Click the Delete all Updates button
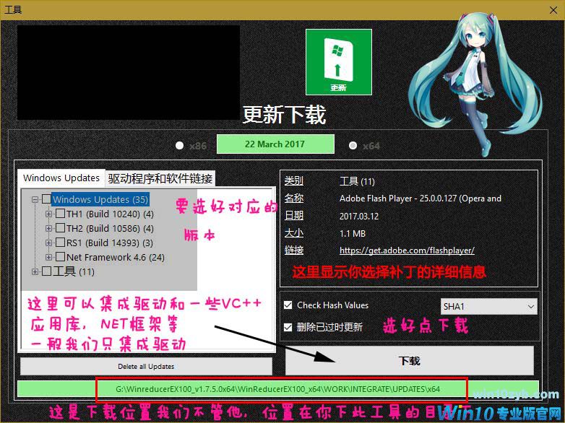The width and height of the screenshot is (565, 423). point(146,366)
